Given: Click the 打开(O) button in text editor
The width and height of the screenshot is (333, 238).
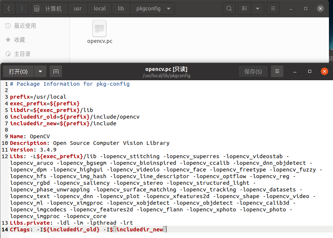Looking at the screenshot, I should [x=18, y=72].
